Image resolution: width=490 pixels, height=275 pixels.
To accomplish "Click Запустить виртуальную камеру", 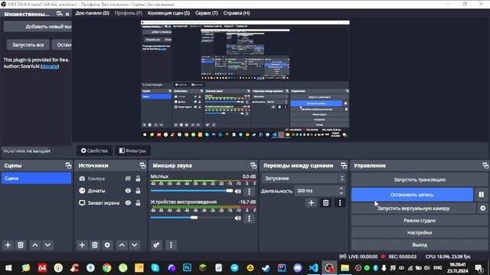I will [413, 209].
